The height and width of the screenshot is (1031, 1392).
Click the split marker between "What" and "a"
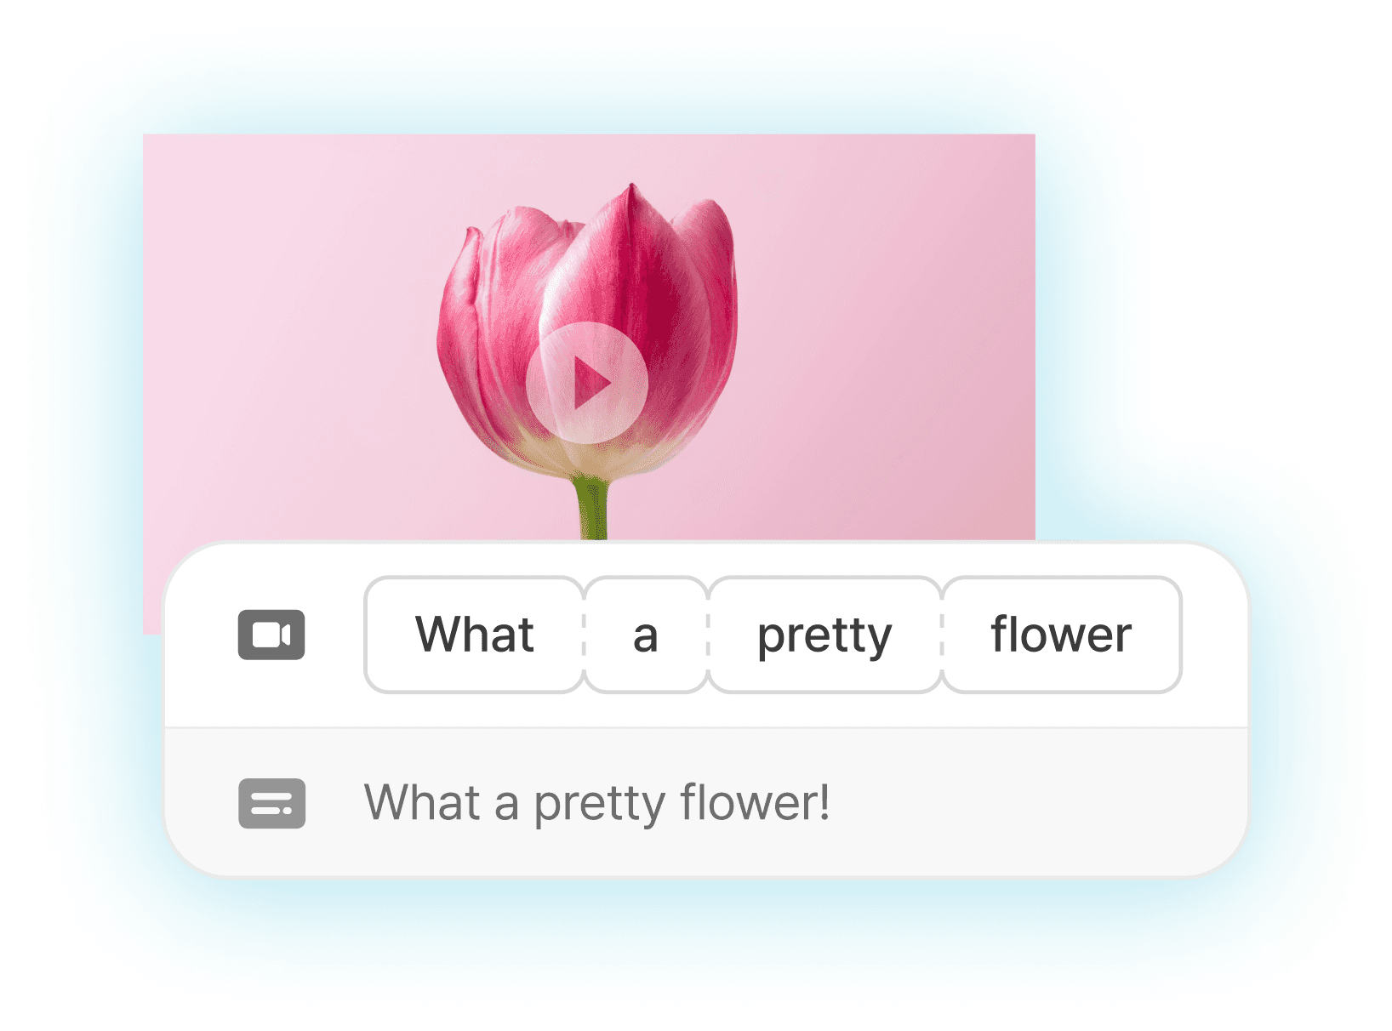[584, 635]
